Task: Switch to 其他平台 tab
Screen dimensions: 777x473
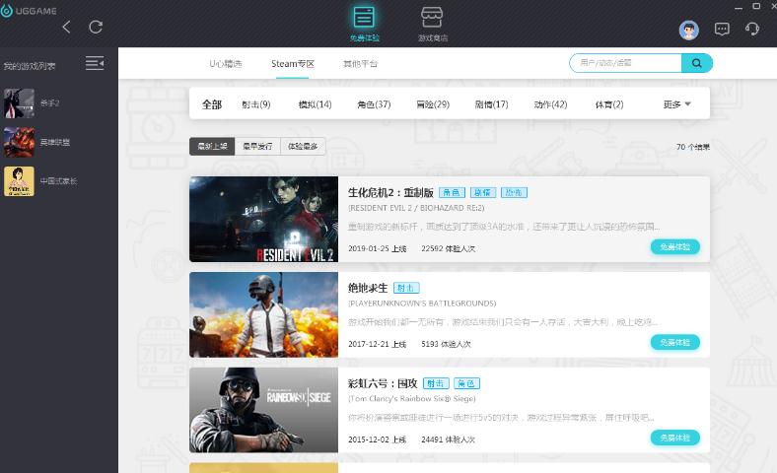Action: [360, 63]
